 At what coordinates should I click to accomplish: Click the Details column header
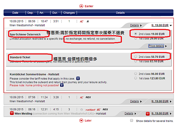(x=120, y=13)
